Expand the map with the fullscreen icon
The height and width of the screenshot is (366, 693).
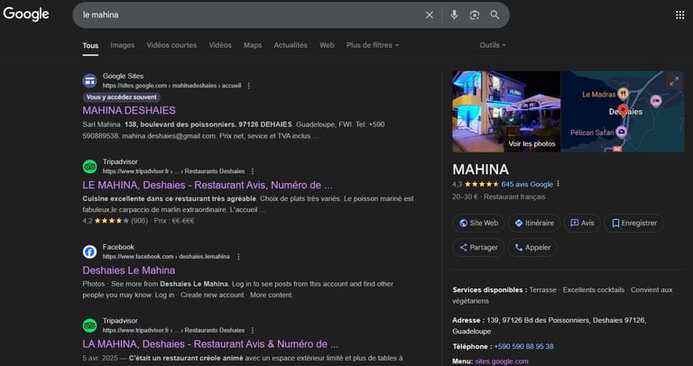(674, 81)
